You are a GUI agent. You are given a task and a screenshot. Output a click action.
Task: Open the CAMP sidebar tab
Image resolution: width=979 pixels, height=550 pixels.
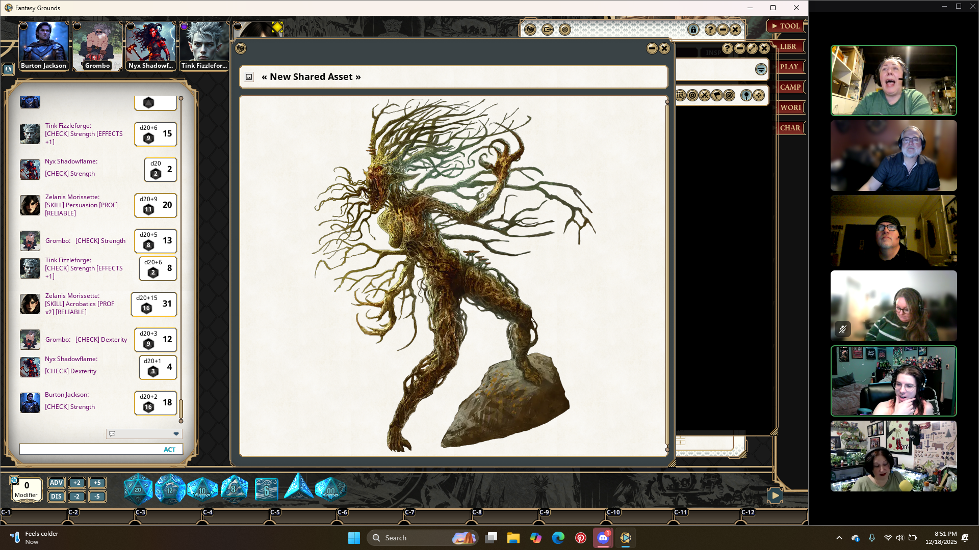(790, 87)
